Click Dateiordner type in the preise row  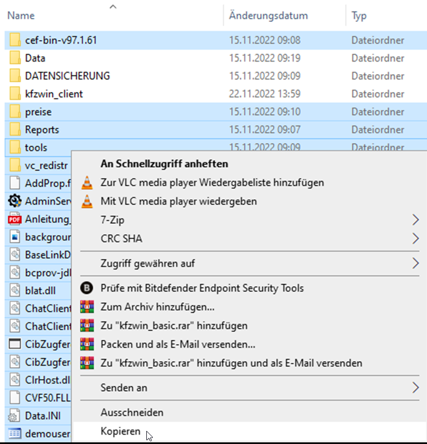coord(378,112)
